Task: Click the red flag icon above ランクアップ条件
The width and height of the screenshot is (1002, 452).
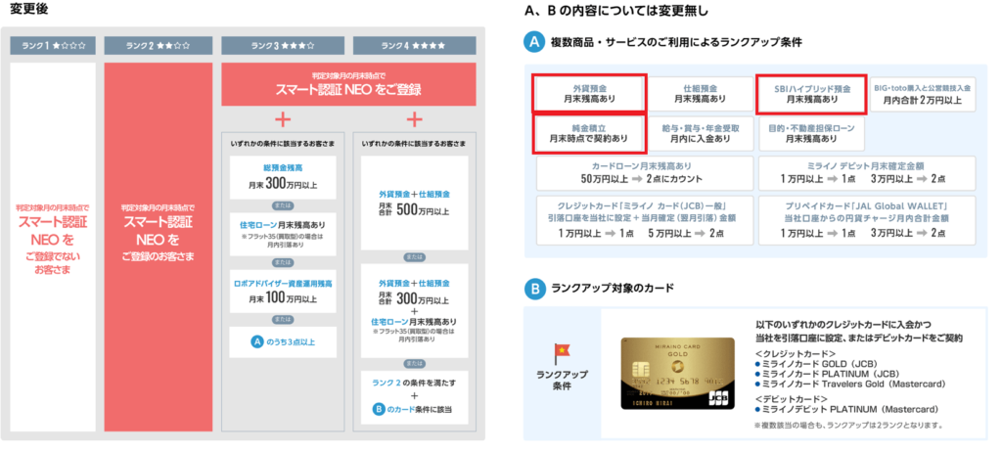Action: 562,353
